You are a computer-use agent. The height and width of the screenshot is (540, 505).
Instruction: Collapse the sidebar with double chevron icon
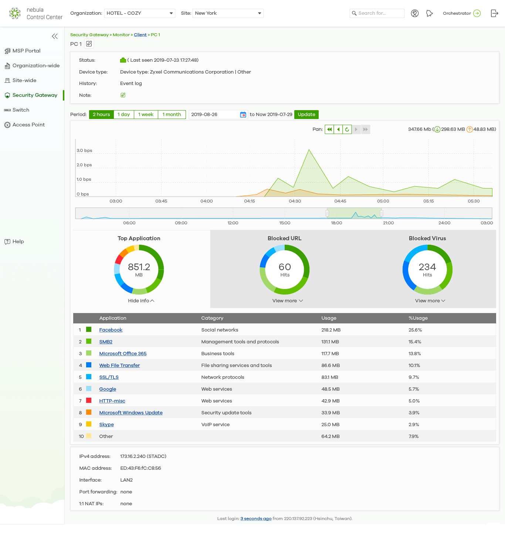click(x=55, y=36)
